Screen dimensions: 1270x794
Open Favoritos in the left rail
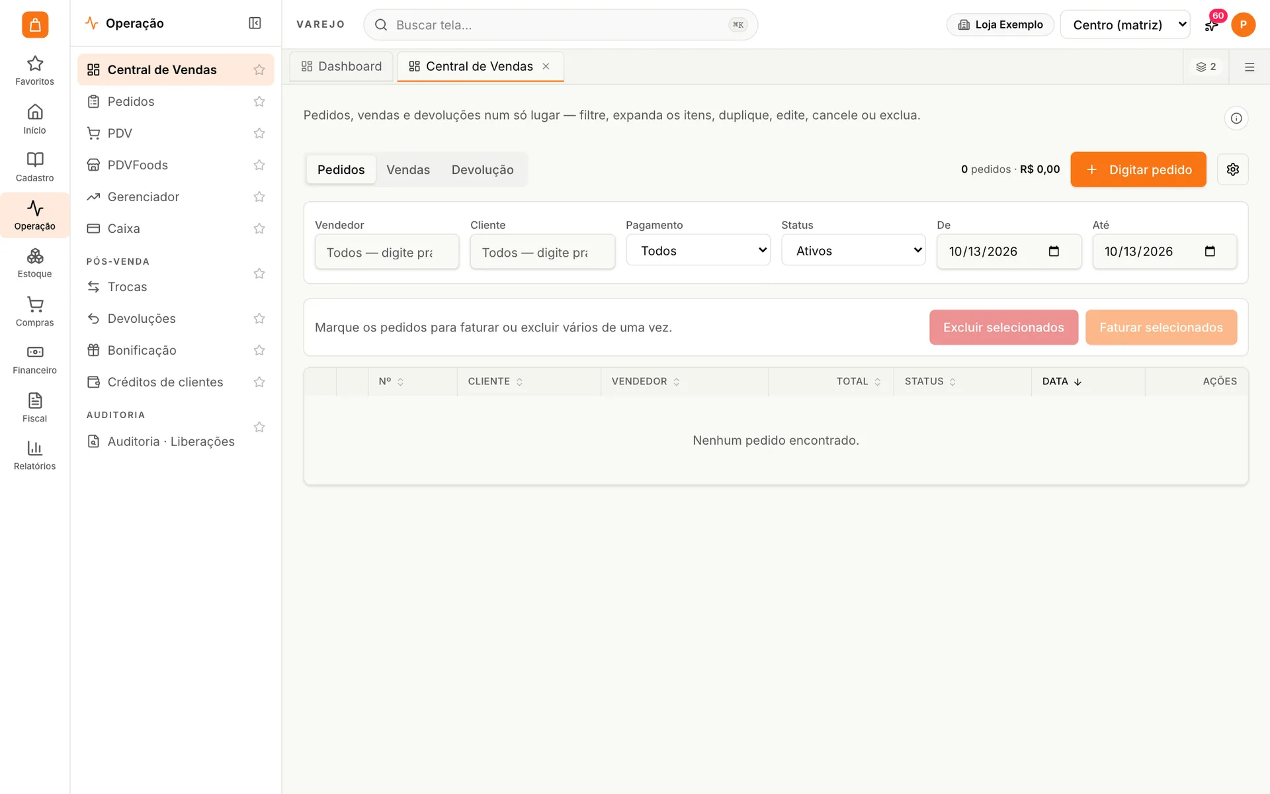(x=34, y=70)
